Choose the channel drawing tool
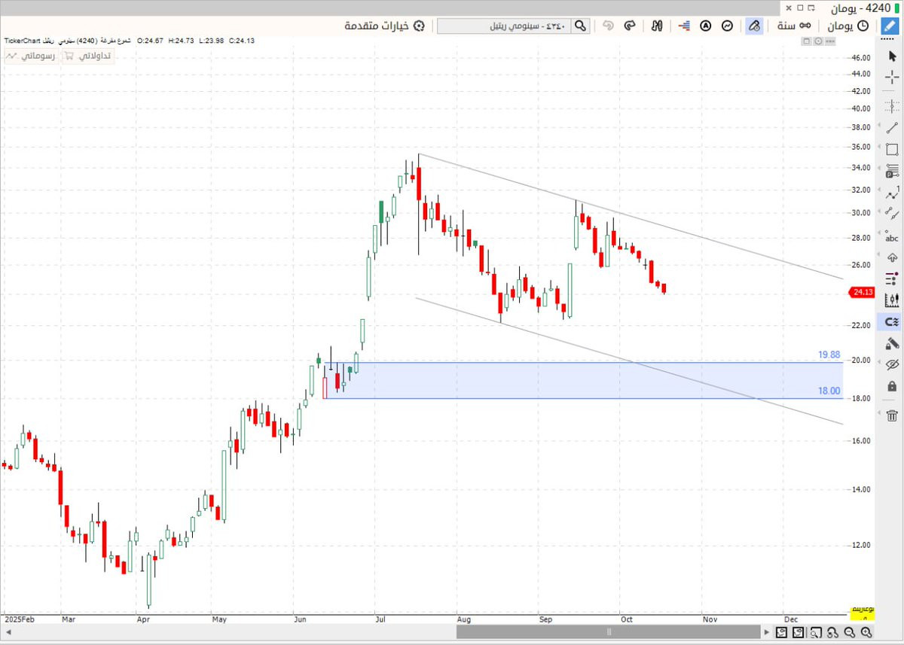 [x=892, y=214]
